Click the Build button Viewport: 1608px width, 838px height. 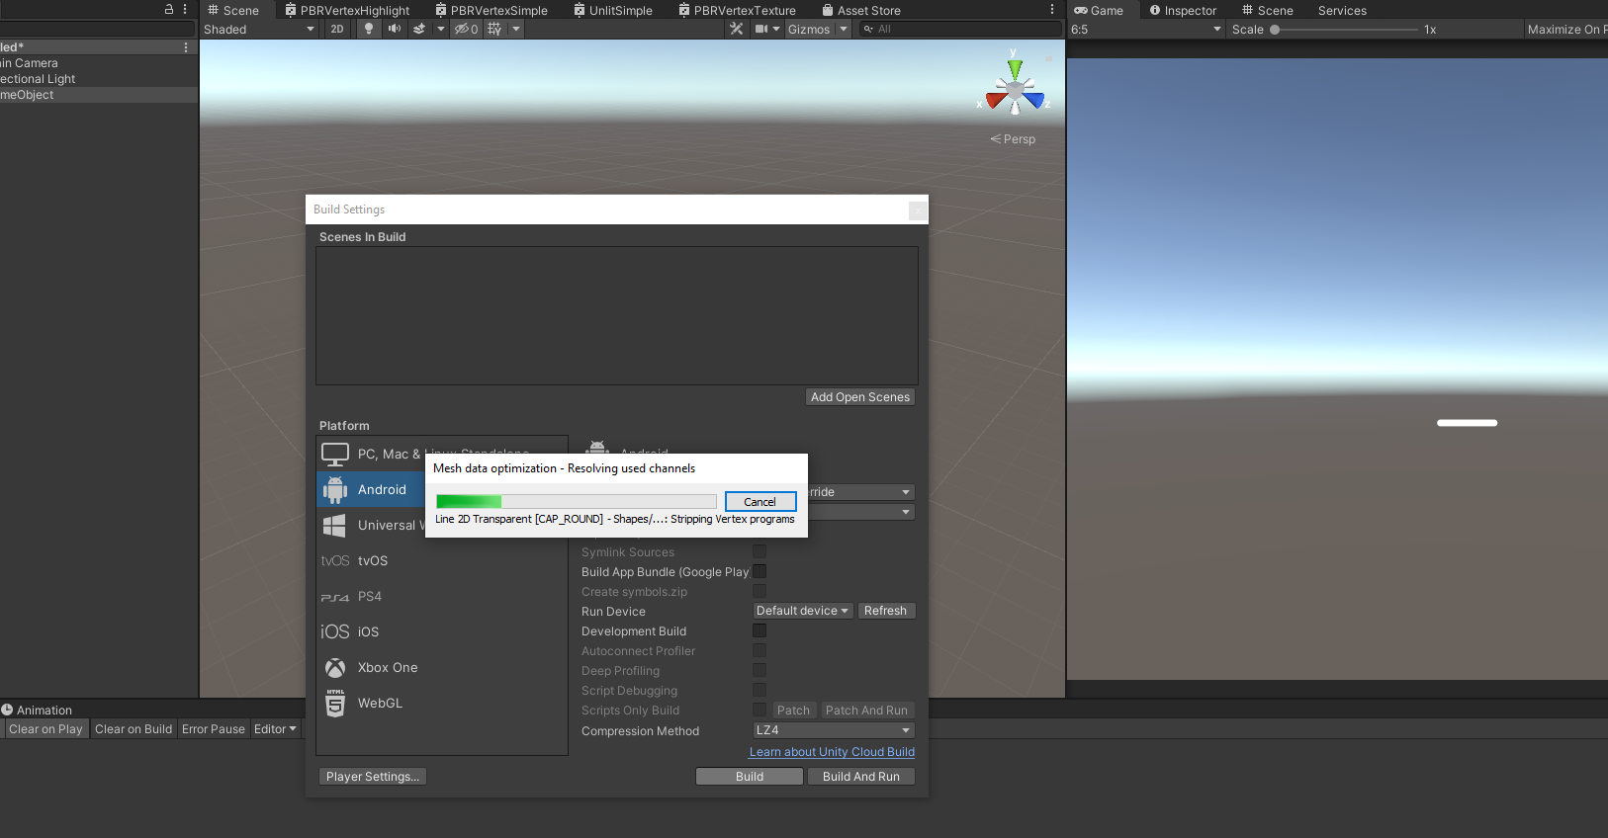(750, 777)
